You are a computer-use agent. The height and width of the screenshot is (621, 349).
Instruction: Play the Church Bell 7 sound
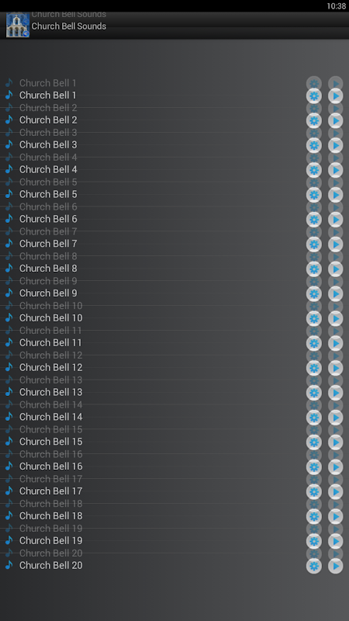pyautogui.click(x=336, y=245)
